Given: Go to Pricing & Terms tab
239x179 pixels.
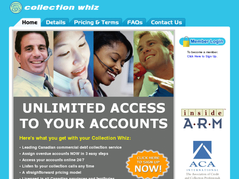Looking at the screenshot, I should (96, 22).
